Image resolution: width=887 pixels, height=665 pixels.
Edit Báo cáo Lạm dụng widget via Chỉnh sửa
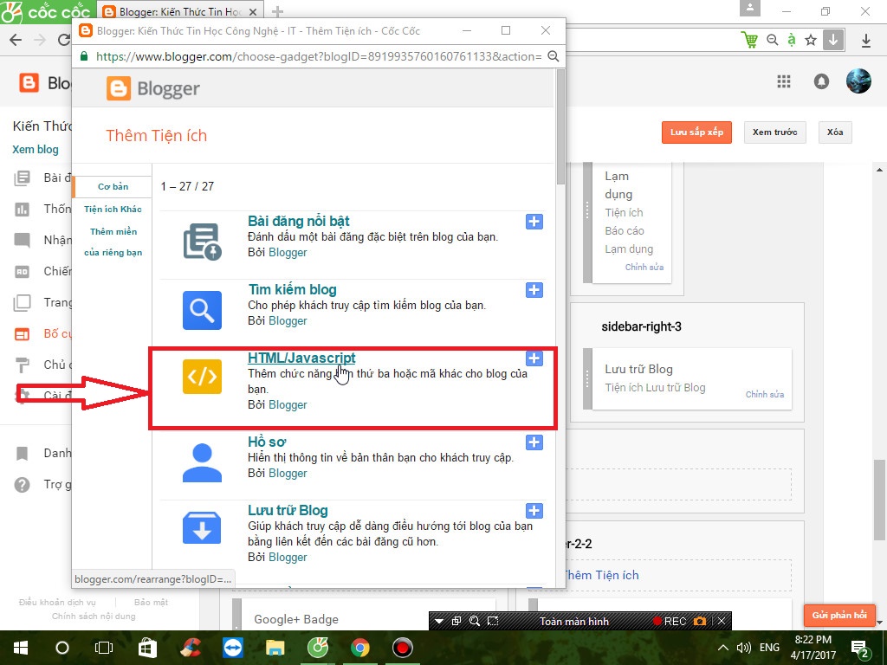pos(644,267)
